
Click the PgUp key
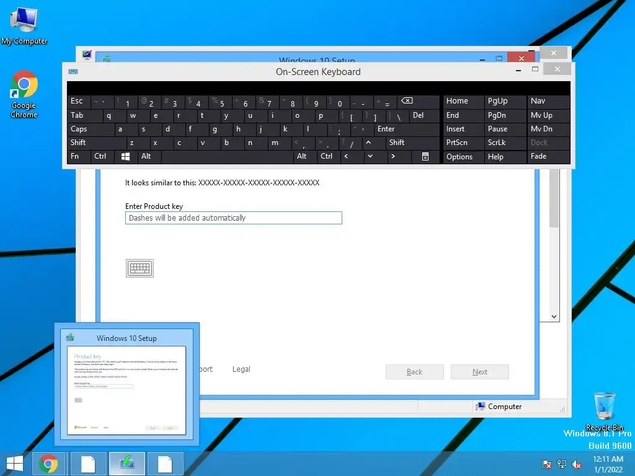tap(505, 102)
